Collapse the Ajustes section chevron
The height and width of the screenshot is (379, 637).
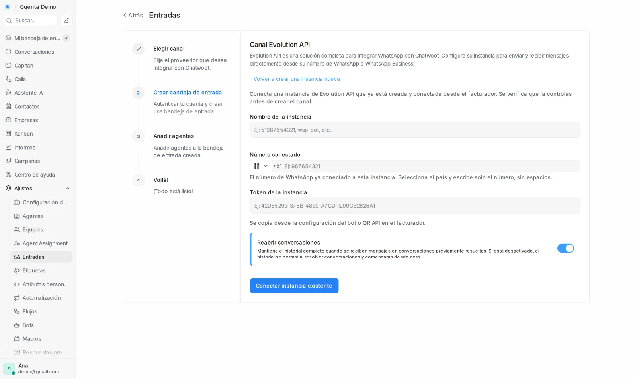68,188
